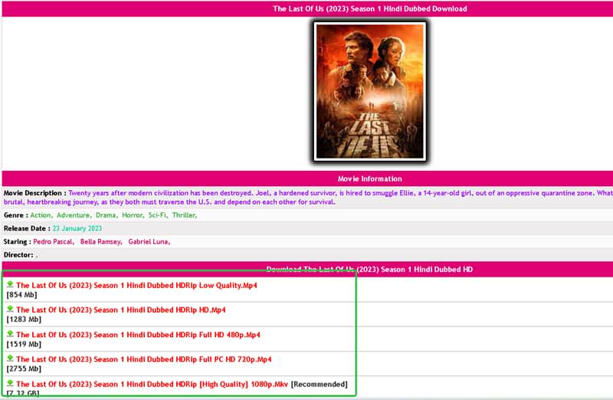Click the [1519 Mb] file size text
The width and height of the screenshot is (613, 400).
(x=24, y=345)
